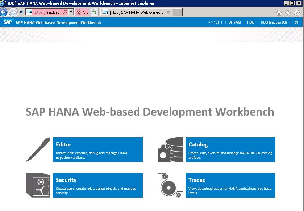
Task: Click the header title Development Workbench text
Action: [58, 23]
